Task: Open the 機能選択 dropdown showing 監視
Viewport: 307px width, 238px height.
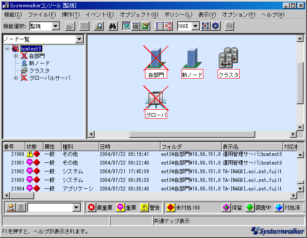Action: [56, 26]
